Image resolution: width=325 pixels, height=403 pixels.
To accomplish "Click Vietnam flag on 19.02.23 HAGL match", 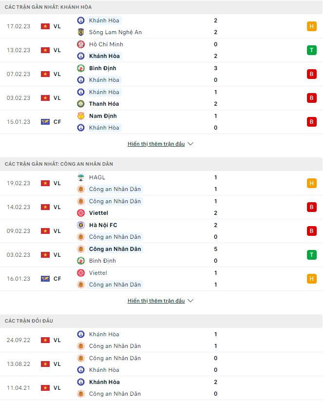I will pos(45,183).
